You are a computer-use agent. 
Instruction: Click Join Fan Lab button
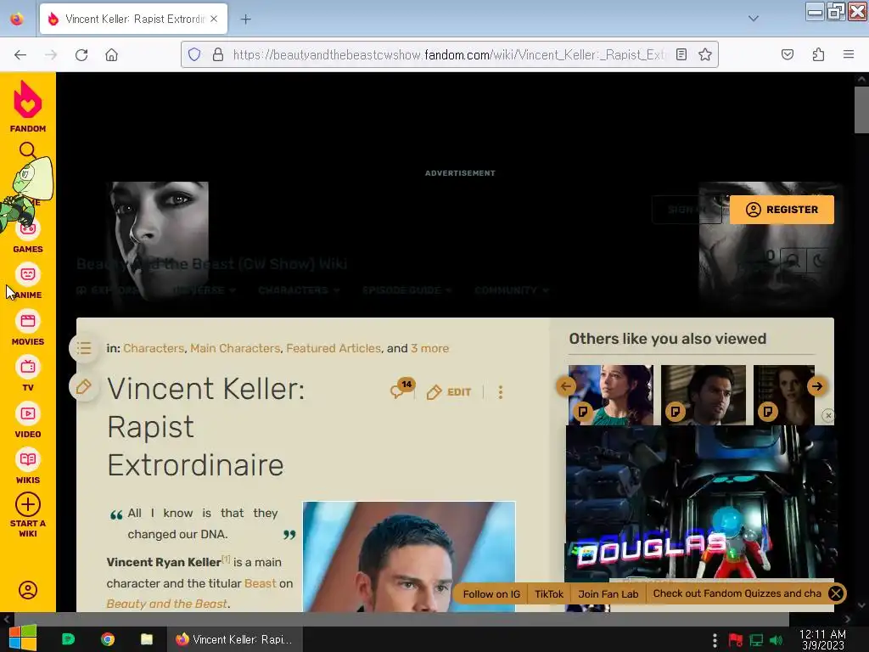pyautogui.click(x=608, y=593)
